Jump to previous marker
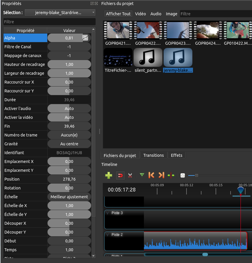 151,175
